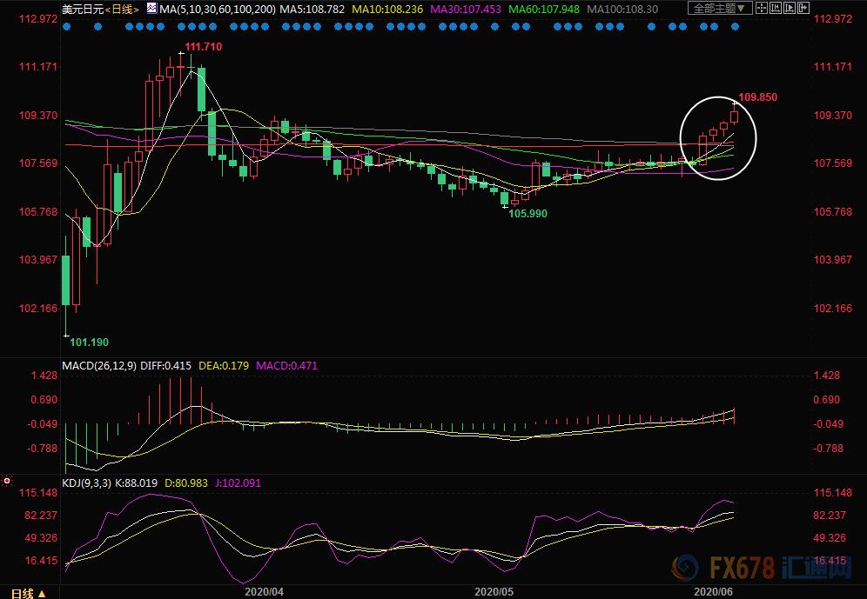This screenshot has height=599, width=867.
Task: Click the DIFF:0.415 value label
Action: tap(166, 365)
